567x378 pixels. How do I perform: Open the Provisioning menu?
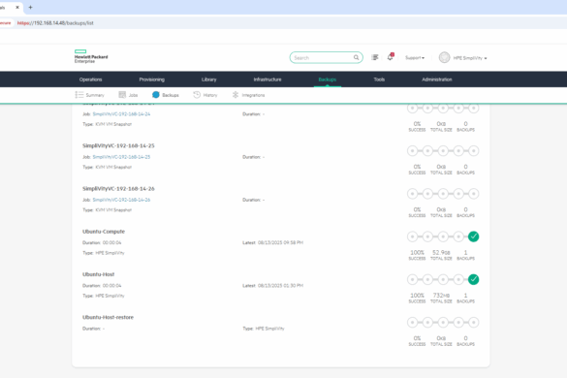point(152,79)
